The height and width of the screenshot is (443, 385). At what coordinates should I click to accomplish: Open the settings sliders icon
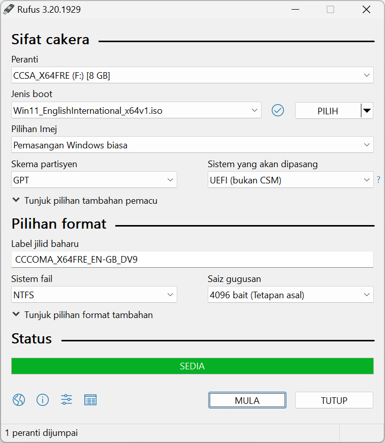(x=67, y=400)
